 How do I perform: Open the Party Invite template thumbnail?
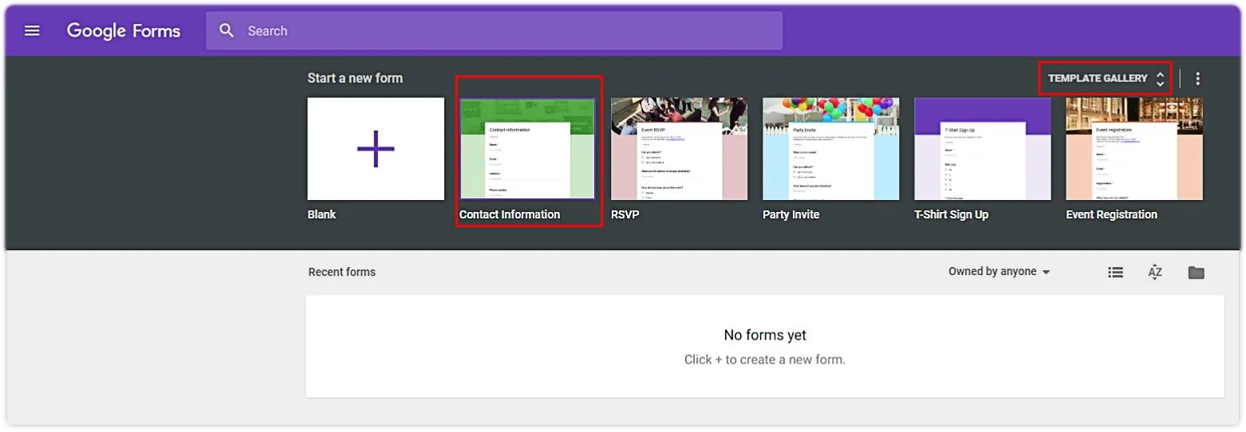(831, 149)
